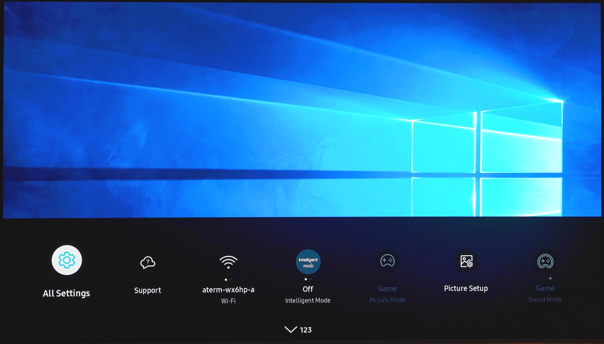Expand the 123 down chevron

pyautogui.click(x=291, y=330)
